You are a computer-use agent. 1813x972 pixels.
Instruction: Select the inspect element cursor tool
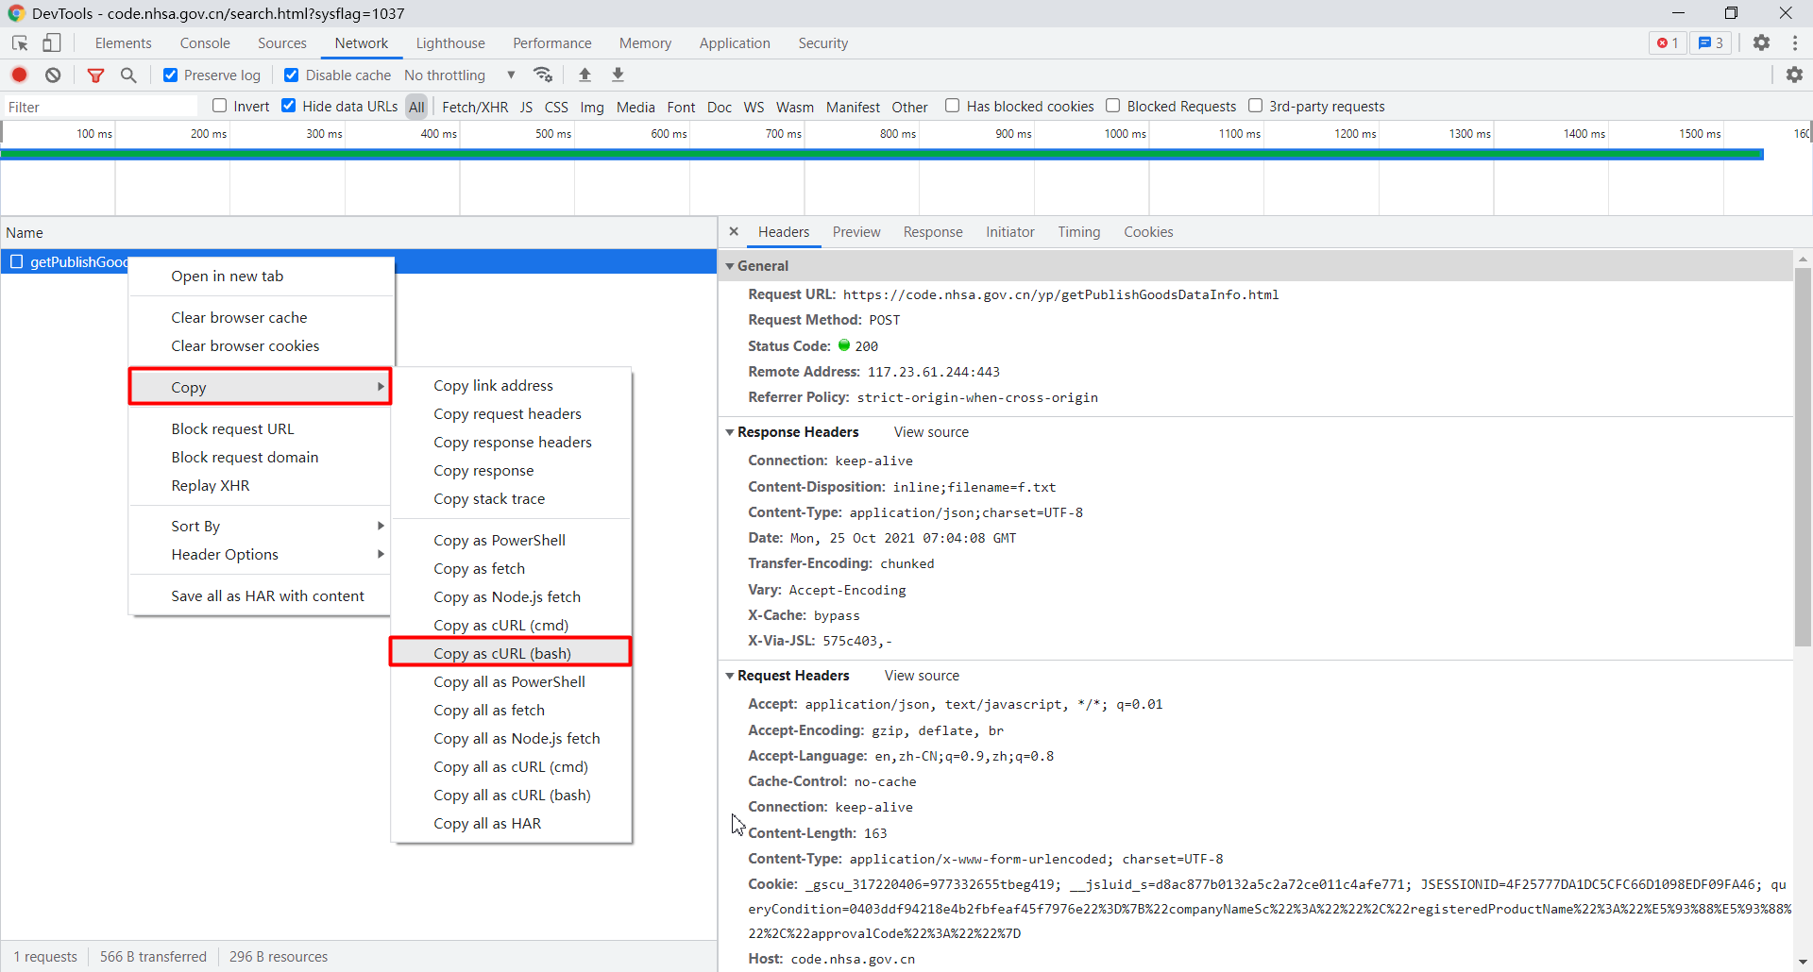[x=19, y=42]
